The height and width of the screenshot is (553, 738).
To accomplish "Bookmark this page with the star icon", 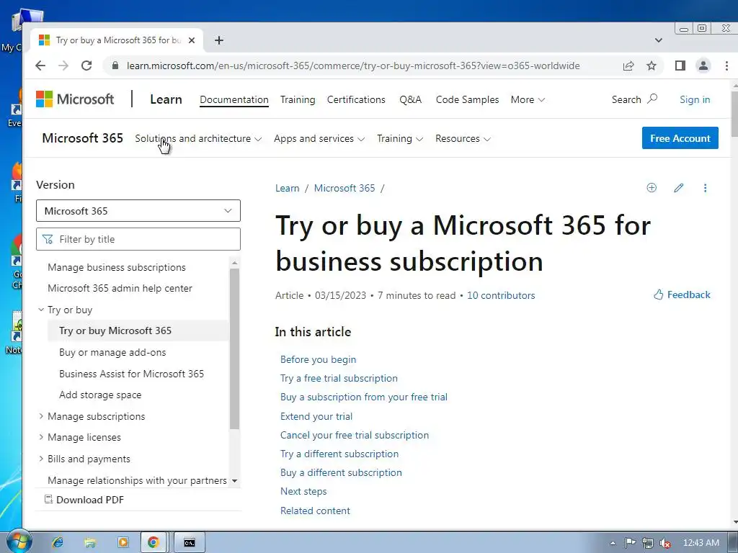I will (x=652, y=66).
